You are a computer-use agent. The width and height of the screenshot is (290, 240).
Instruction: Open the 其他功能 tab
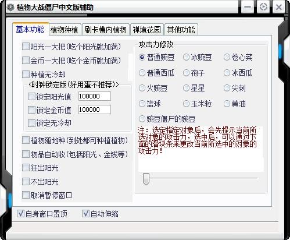tap(181, 30)
